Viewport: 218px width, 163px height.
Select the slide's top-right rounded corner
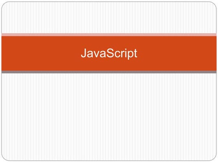point(214,4)
